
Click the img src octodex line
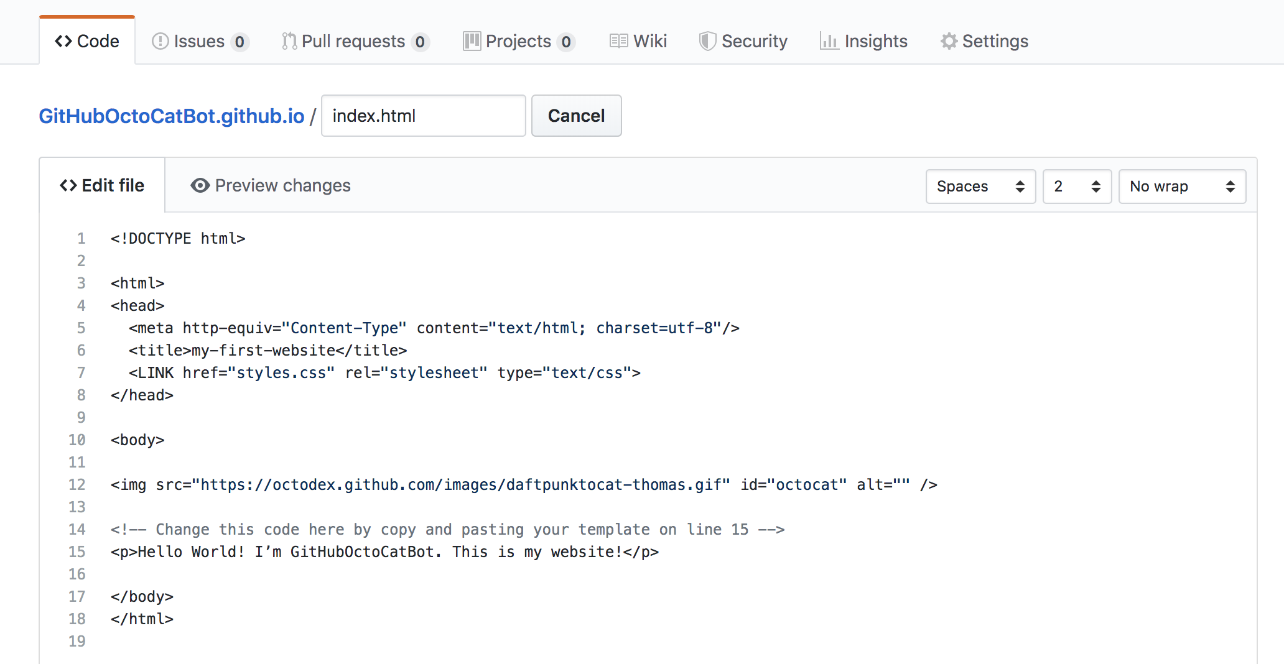pyautogui.click(x=524, y=485)
